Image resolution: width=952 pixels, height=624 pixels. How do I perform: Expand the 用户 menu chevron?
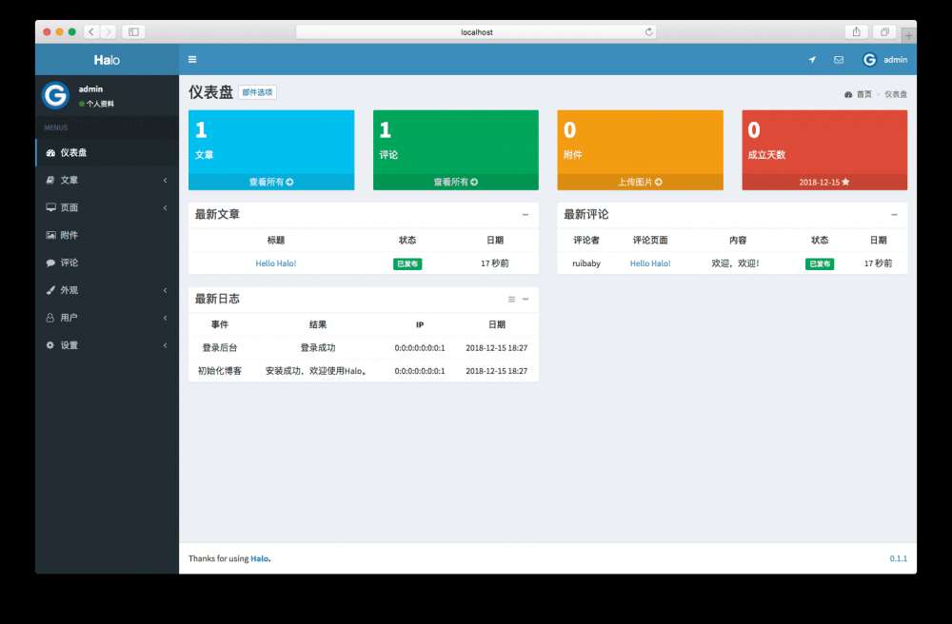[x=165, y=318]
